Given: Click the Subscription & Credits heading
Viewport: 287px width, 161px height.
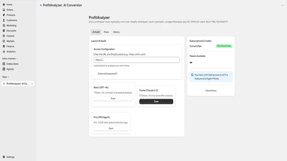Looking at the screenshot, I should point(200,41).
